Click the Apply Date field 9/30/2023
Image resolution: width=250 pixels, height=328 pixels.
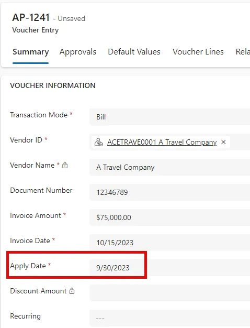pyautogui.click(x=169, y=268)
